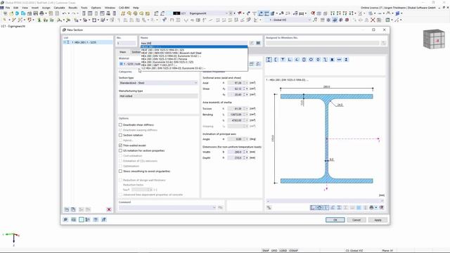Toggle GRID in status bar
Viewport: 450px width, 253px height.
(x=274, y=251)
